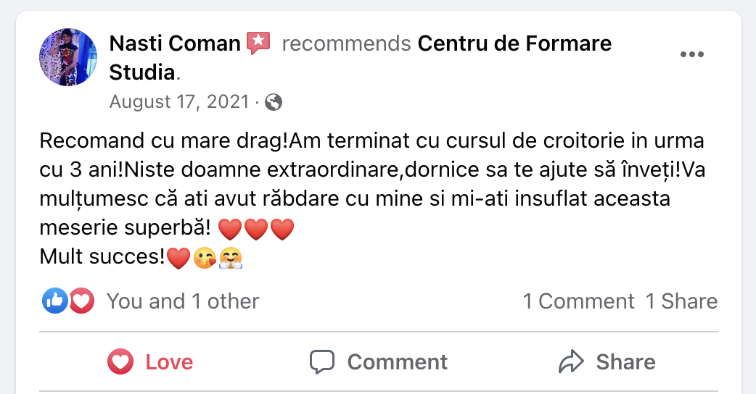The image size is (756, 394).
Task: Click the hugging face emoji
Action: [229, 257]
